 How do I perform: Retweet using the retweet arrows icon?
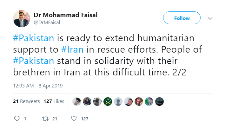click(45, 119)
